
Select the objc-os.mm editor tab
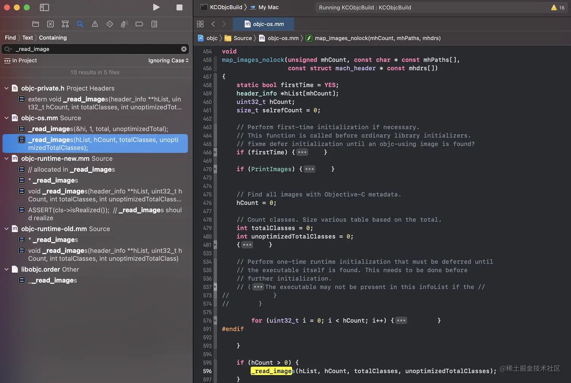point(264,24)
